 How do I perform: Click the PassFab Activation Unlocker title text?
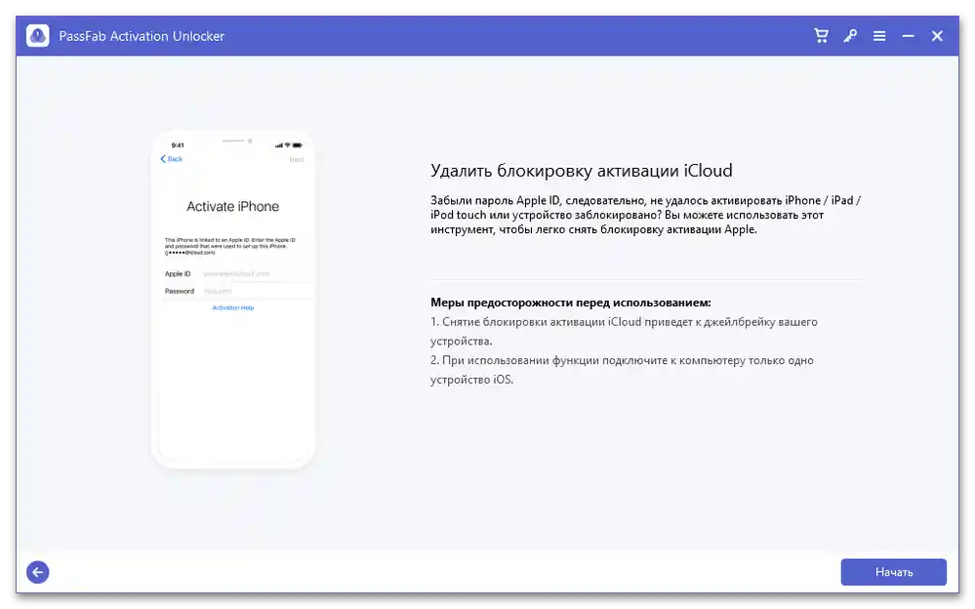[x=142, y=36]
